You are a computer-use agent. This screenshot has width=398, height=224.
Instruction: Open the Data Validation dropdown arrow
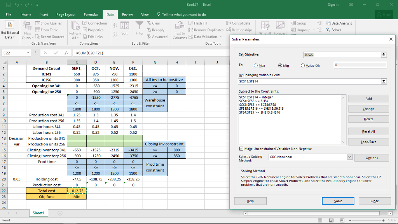pos(220,37)
